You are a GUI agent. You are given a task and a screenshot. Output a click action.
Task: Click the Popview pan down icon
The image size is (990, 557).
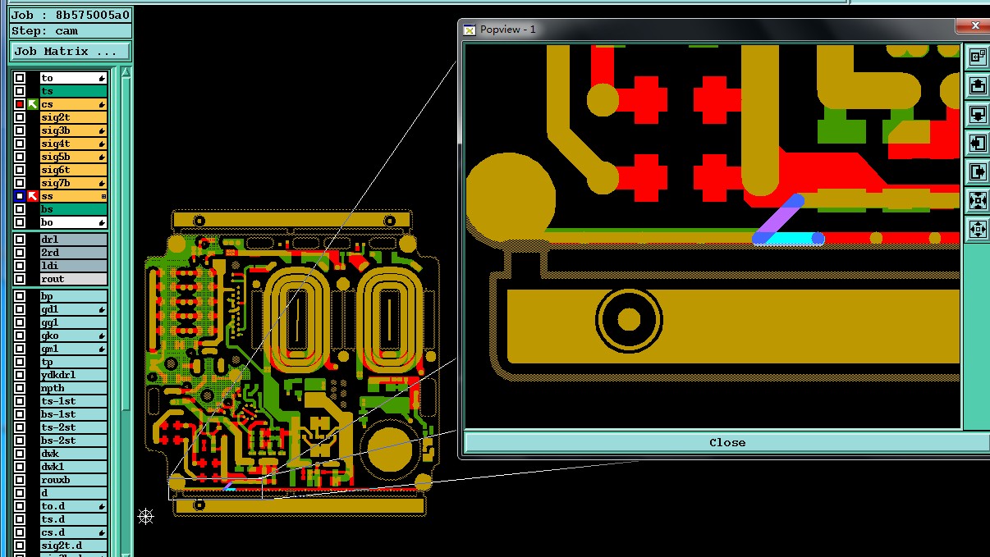pos(977,114)
